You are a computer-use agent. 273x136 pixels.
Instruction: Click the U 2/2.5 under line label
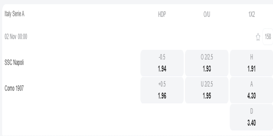(x=207, y=84)
